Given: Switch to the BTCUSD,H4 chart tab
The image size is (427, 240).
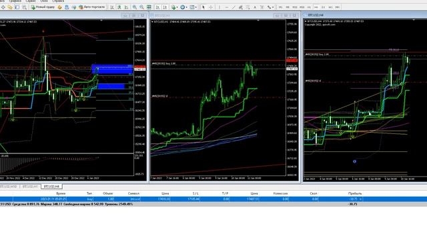Looking at the screenshot, I should click(51, 187).
